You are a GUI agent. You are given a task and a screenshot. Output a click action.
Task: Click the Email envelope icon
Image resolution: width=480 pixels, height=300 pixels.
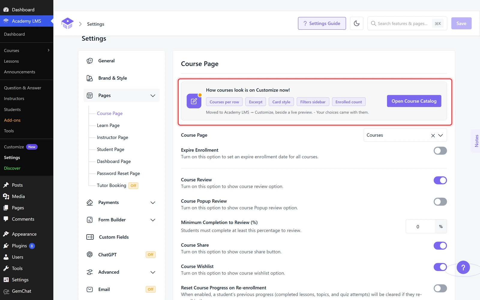click(x=90, y=289)
